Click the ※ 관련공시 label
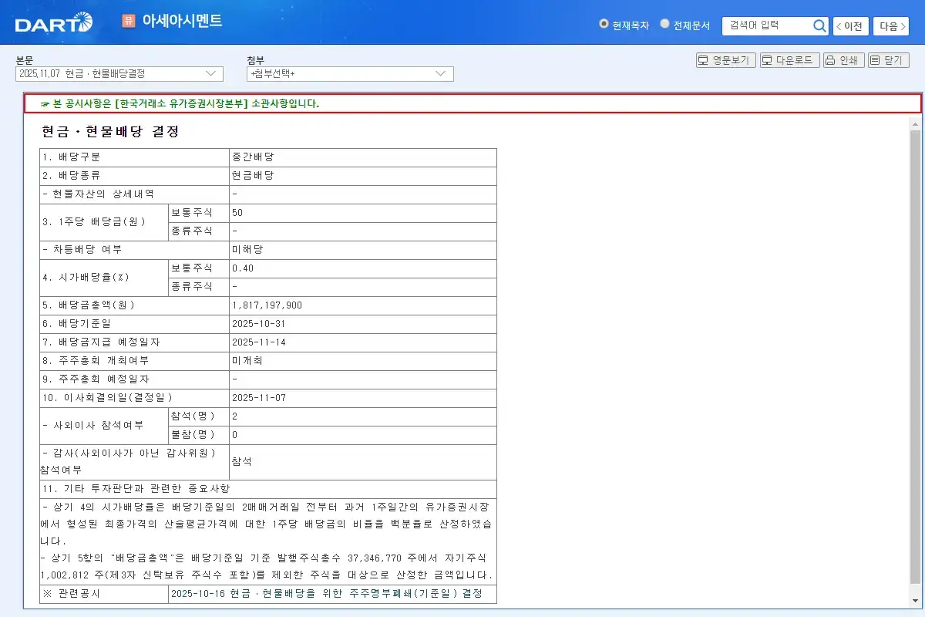Image resolution: width=925 pixels, height=617 pixels. click(71, 594)
